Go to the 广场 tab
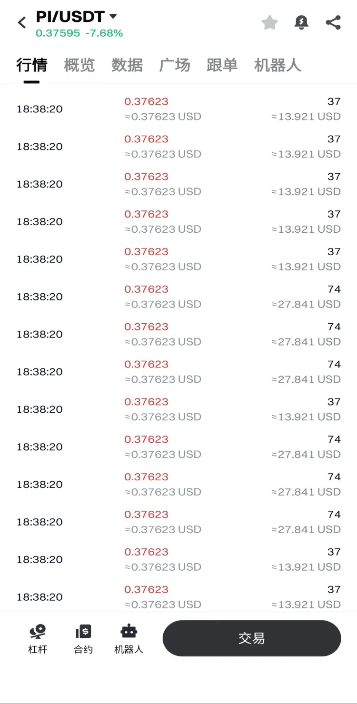Screen dimensions: 357x704 tap(175, 65)
